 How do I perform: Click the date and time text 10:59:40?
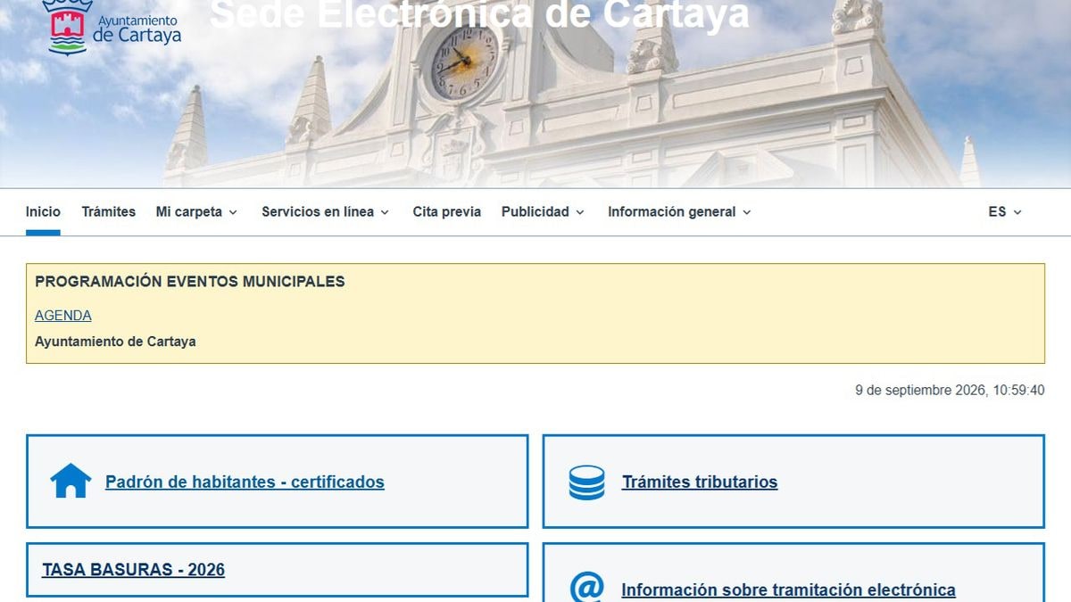click(x=950, y=390)
